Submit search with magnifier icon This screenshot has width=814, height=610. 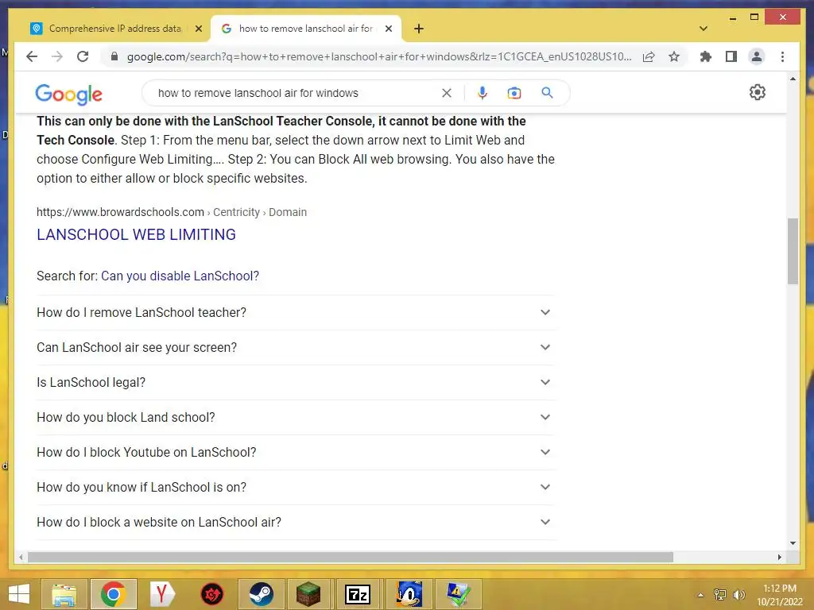point(547,93)
